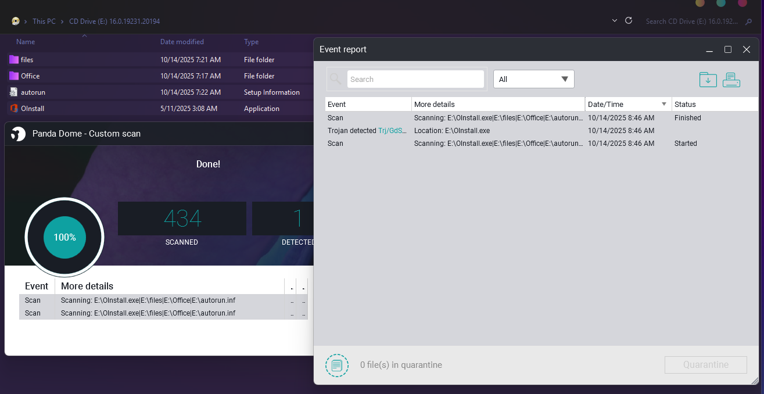Viewport: 764px width, 394px height.
Task: Click sort arrow on Date/Time column
Action: click(664, 104)
